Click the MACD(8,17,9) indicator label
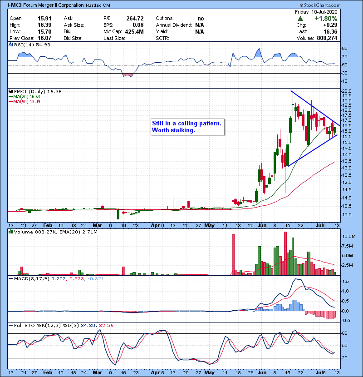The width and height of the screenshot is (363, 377). [x=30, y=278]
